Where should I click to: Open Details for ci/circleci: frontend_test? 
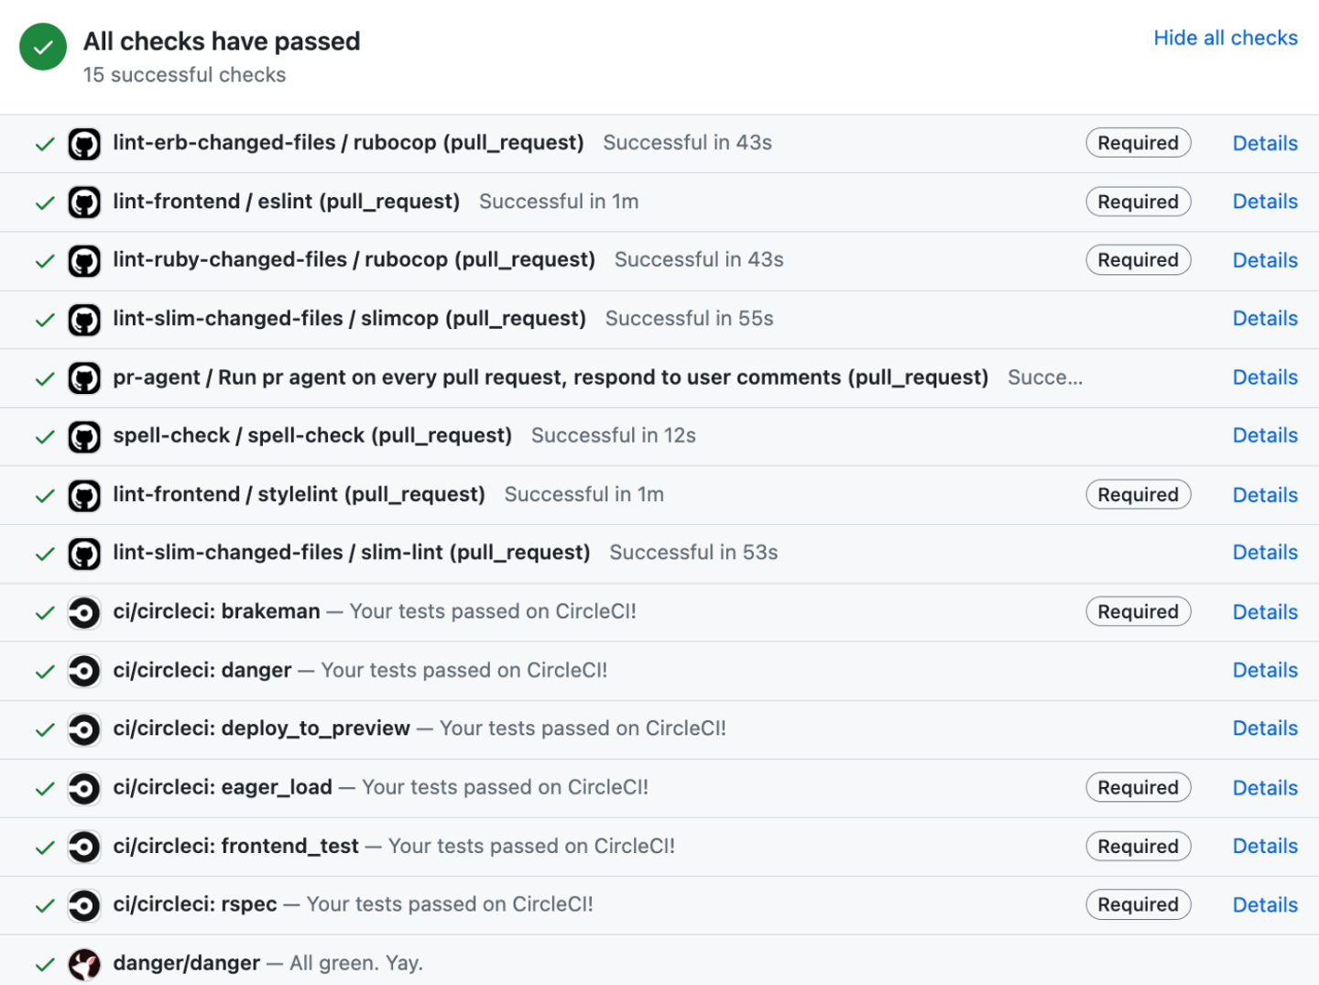click(1264, 847)
